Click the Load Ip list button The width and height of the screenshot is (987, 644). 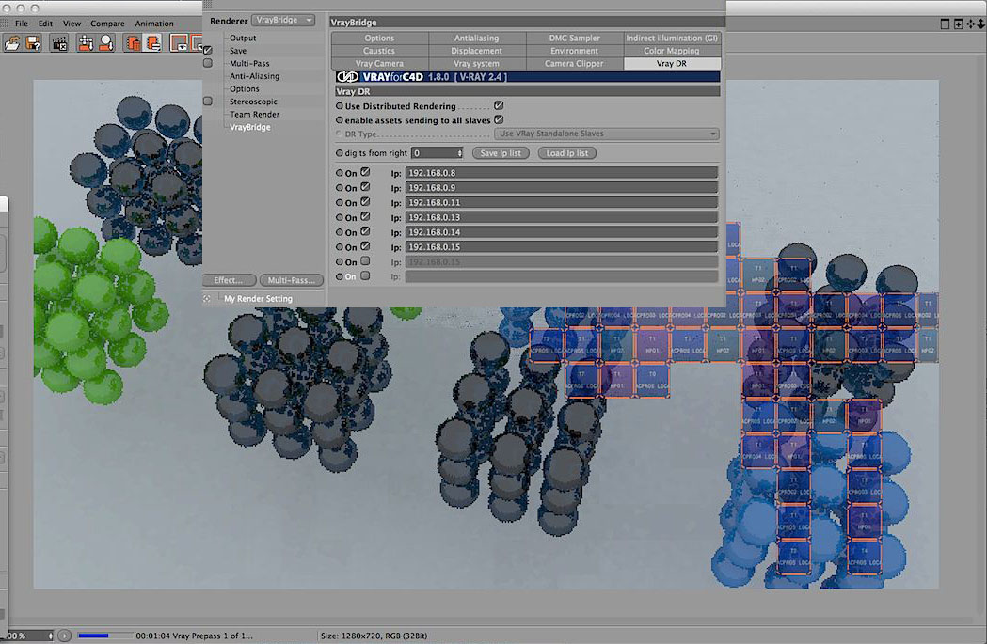tap(567, 153)
